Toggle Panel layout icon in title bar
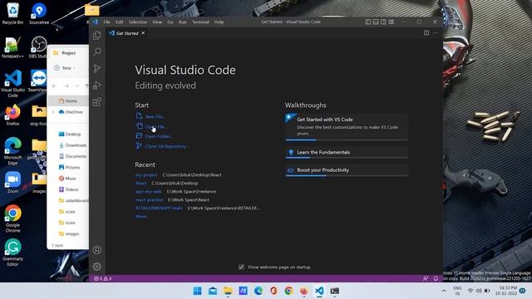This screenshot has width=532, height=299. point(376,22)
